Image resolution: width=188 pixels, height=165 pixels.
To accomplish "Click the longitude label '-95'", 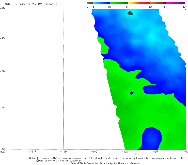I will (155, 152).
